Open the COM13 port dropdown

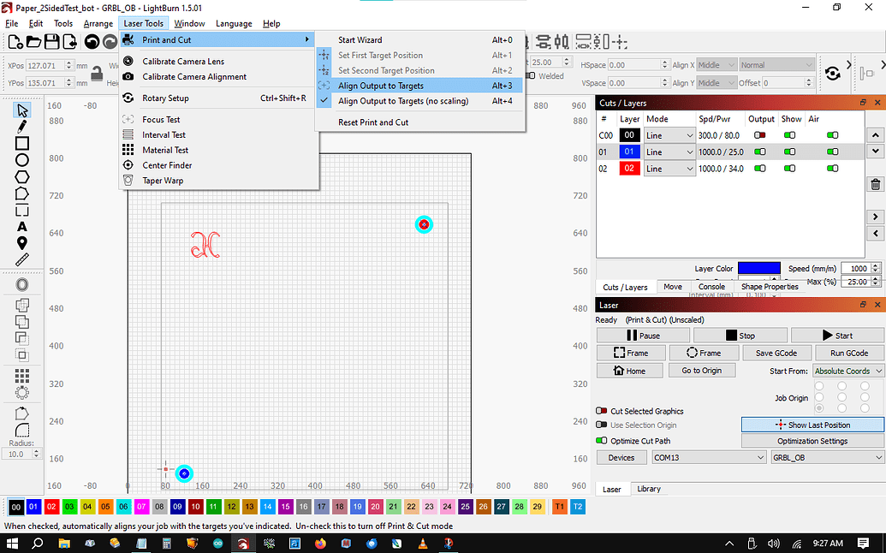709,457
